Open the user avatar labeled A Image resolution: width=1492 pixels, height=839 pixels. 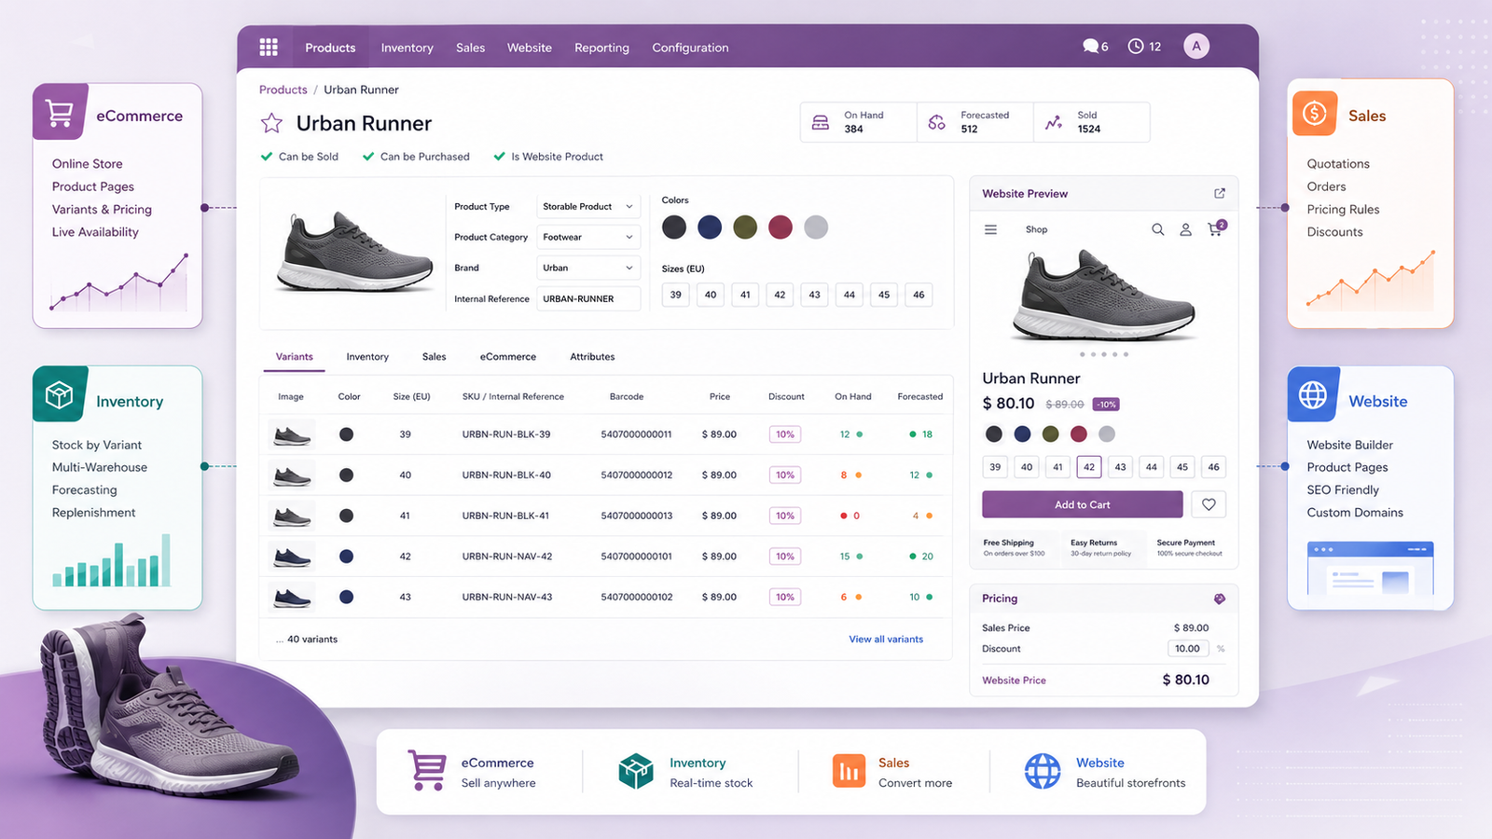(1196, 46)
